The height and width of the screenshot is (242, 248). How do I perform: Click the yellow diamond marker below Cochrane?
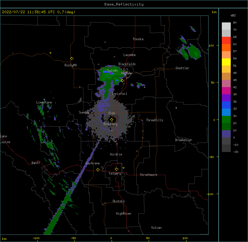(98, 170)
